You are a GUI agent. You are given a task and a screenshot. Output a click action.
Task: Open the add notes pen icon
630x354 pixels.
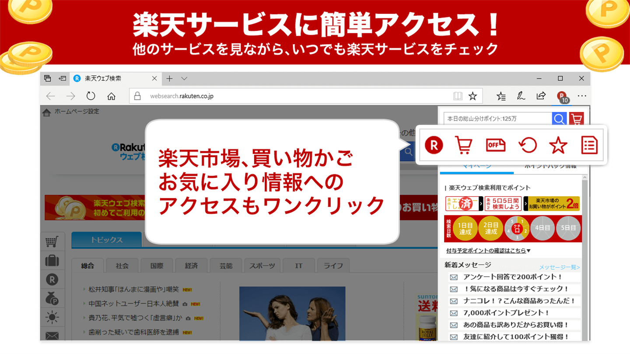tap(521, 96)
